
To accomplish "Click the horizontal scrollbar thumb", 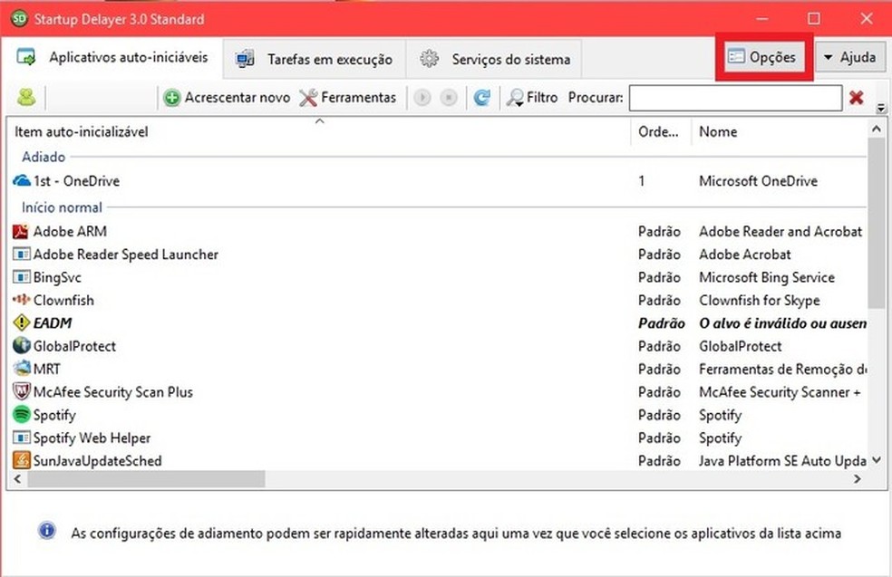I will 146,478.
